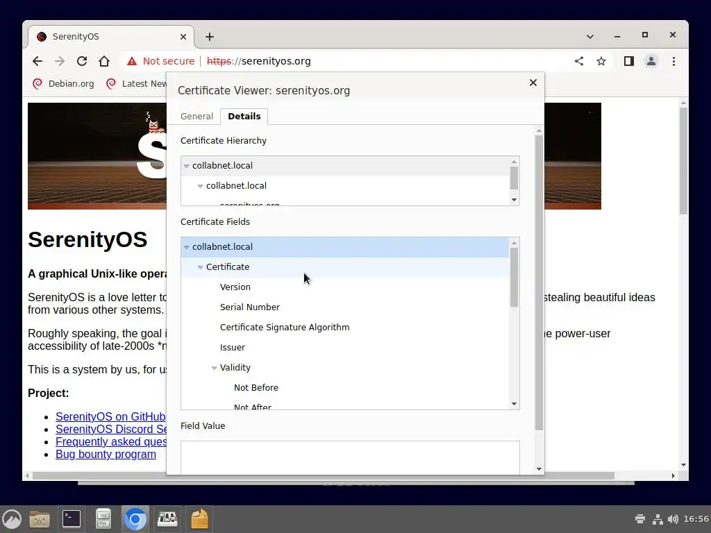Click the Not secure warning triangle
This screenshot has height=533, width=711.
[x=131, y=61]
